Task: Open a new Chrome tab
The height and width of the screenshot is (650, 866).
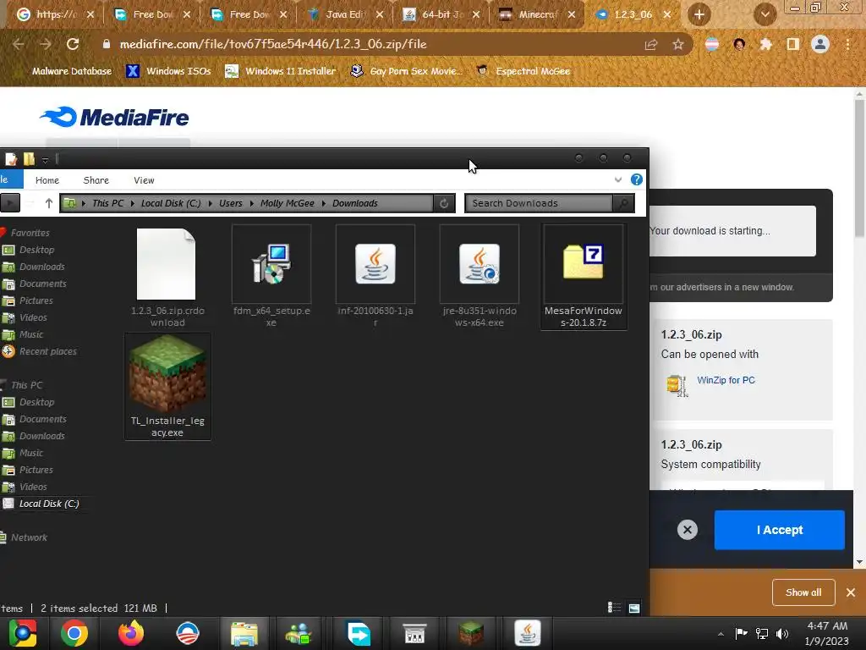Action: pyautogui.click(x=699, y=14)
